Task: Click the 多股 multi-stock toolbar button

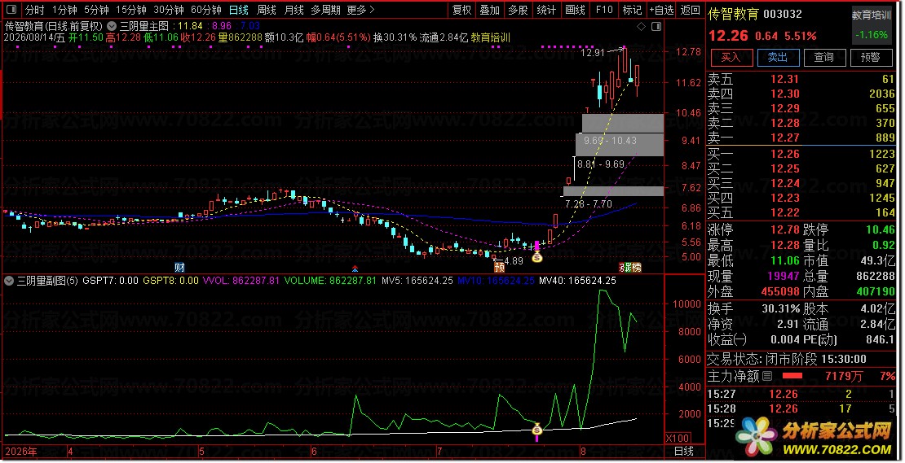Action: (x=519, y=10)
